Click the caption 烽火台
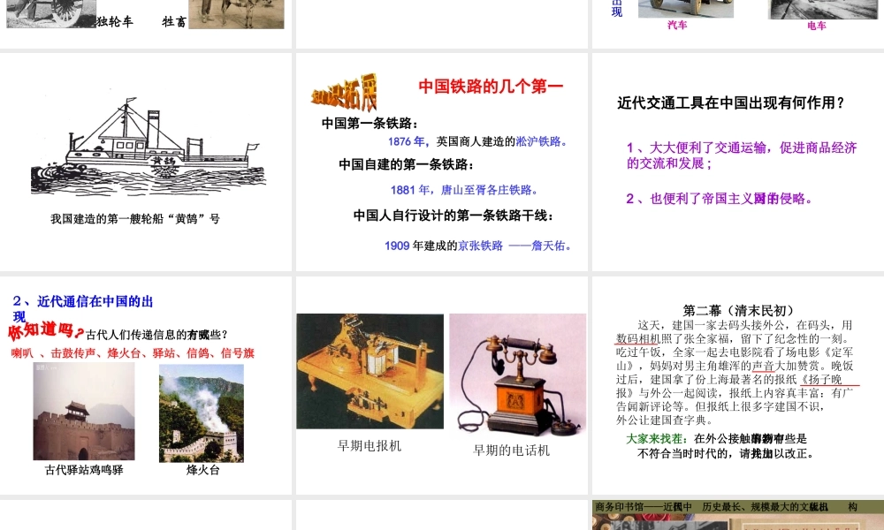This screenshot has height=530, width=884. [203, 470]
